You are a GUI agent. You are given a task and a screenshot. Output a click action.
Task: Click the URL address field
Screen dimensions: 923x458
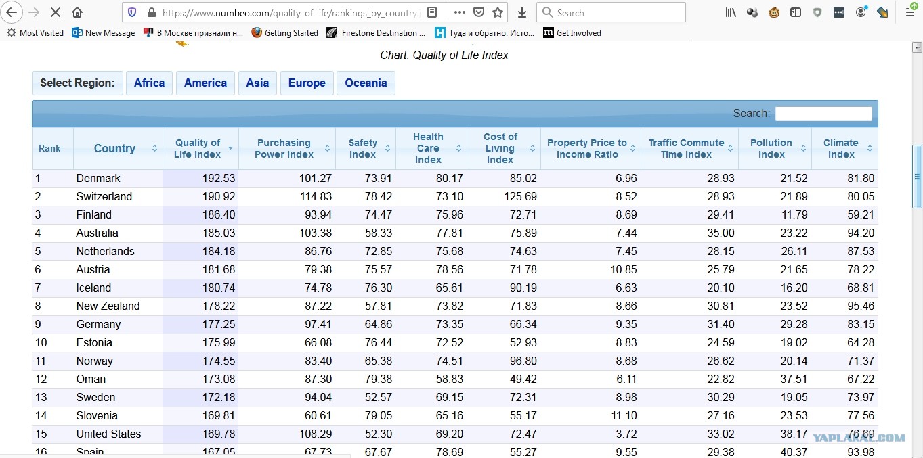[291, 12]
